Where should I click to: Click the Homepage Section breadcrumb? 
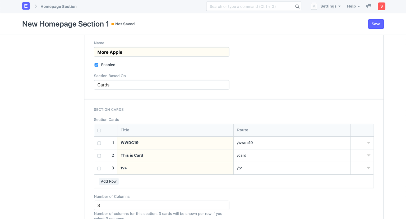(x=58, y=6)
